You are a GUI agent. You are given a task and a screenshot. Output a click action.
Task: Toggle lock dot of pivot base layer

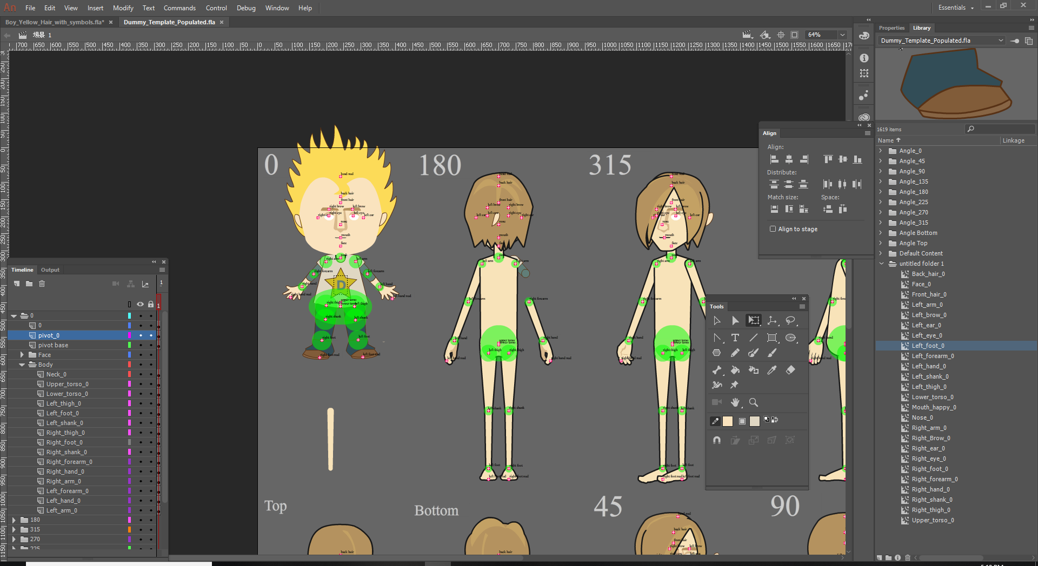point(151,345)
